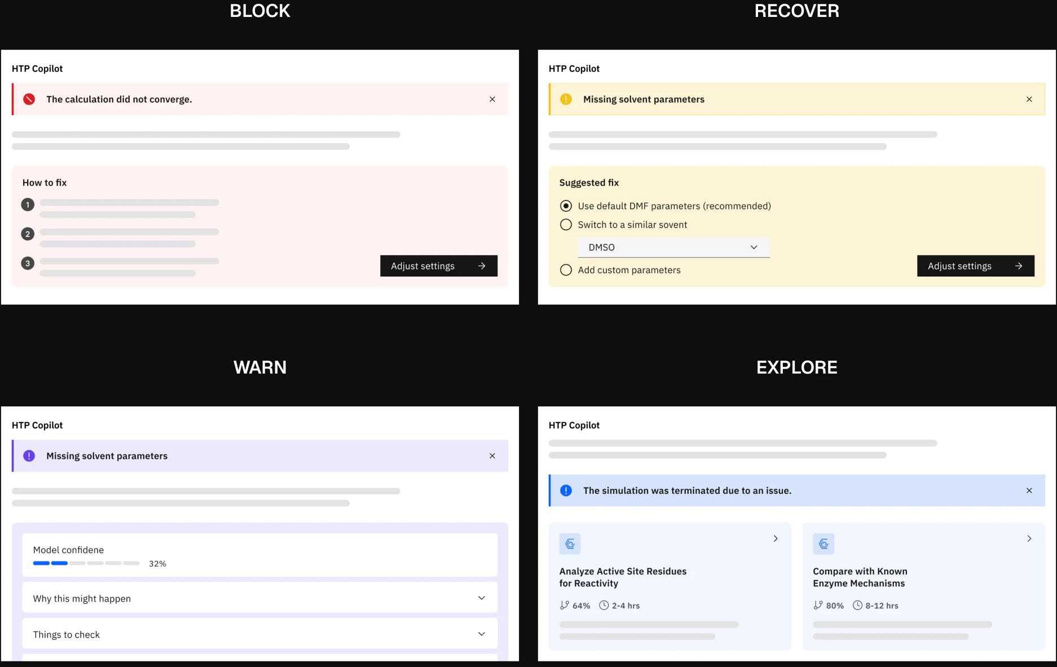1057x667 pixels.
Task: Open Compare with Known Enzyme Mechanisms chevron
Action: tap(1029, 539)
